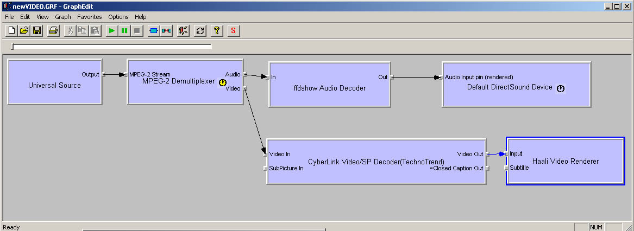Select the MPEG-2 Demultiplexer filter box

pos(185,81)
